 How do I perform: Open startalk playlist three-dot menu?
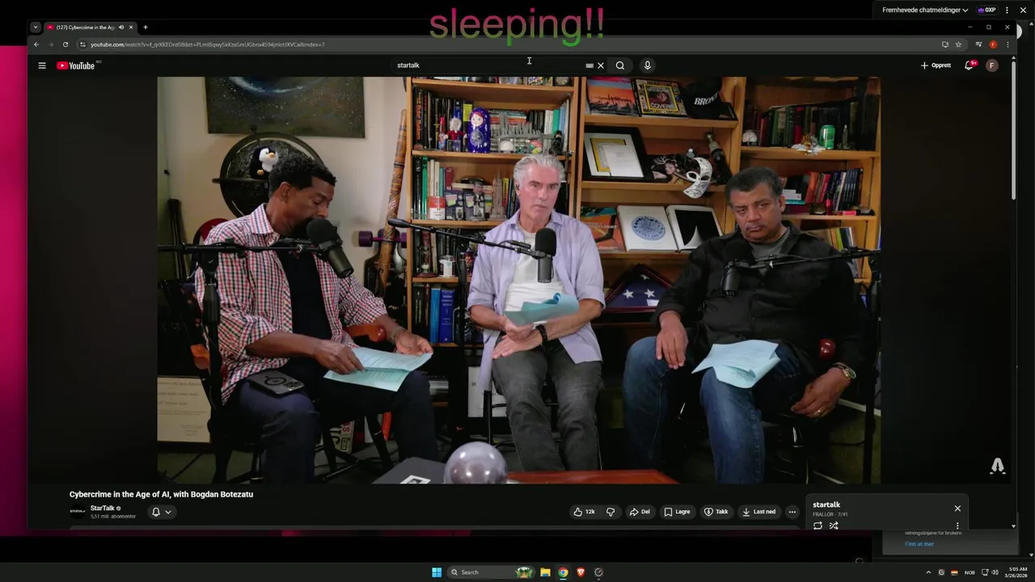coord(957,525)
